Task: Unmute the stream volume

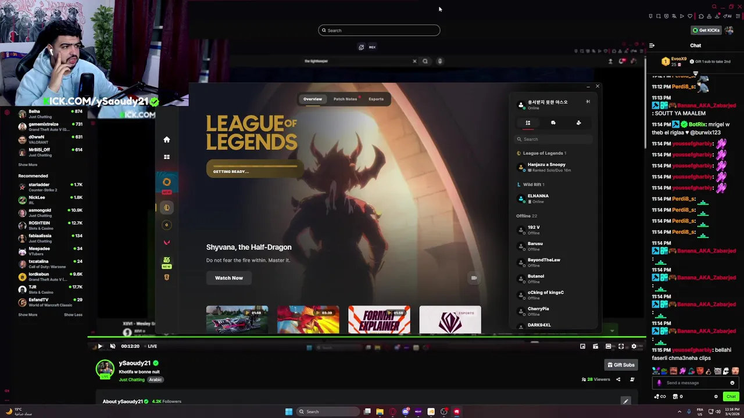Action: coord(113,346)
